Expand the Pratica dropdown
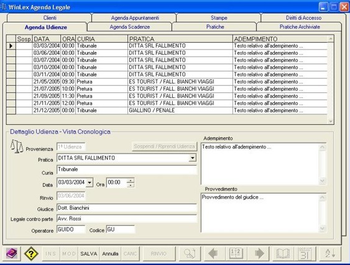Screen dimensions: 350x265 coord(192,158)
